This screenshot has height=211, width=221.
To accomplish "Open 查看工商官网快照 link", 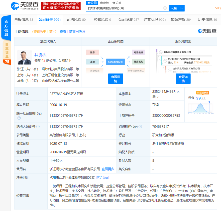I will (x=72, y=31).
